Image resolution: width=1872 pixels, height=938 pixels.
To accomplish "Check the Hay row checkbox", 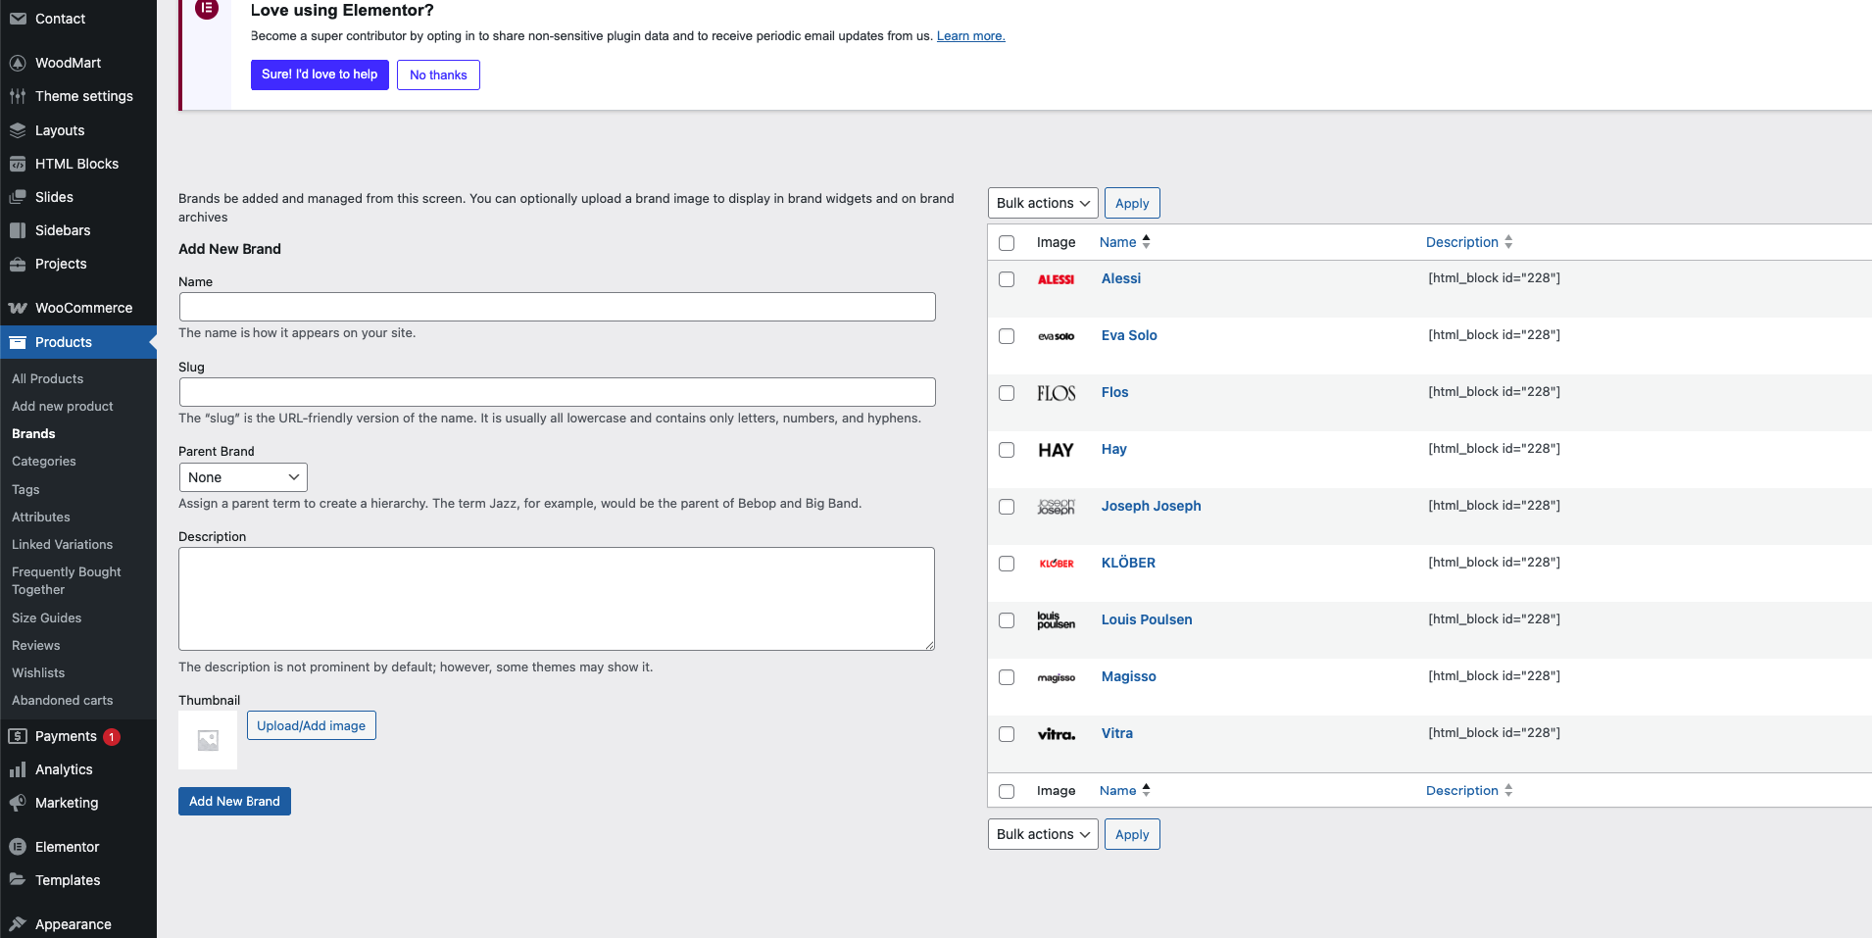I will point(1007,450).
